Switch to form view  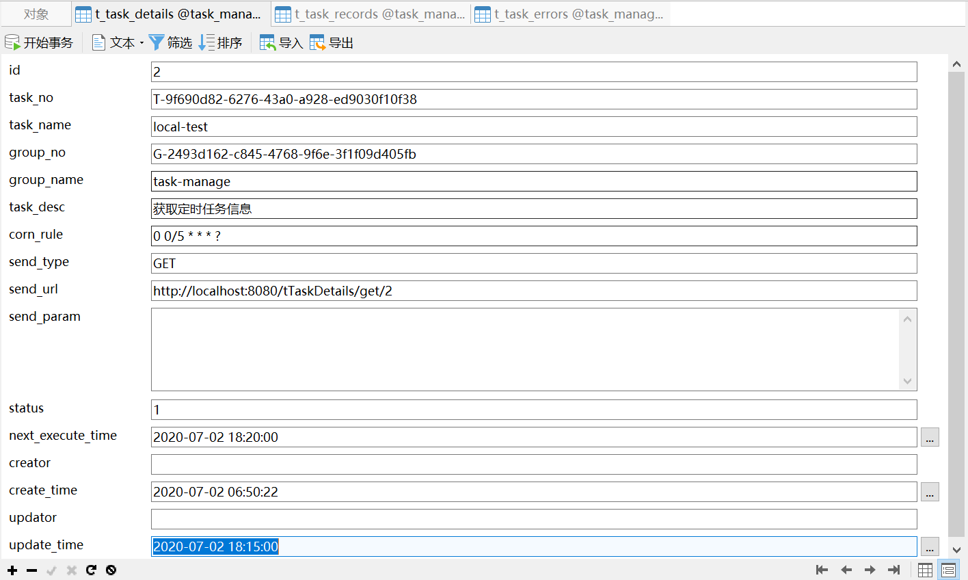point(948,570)
